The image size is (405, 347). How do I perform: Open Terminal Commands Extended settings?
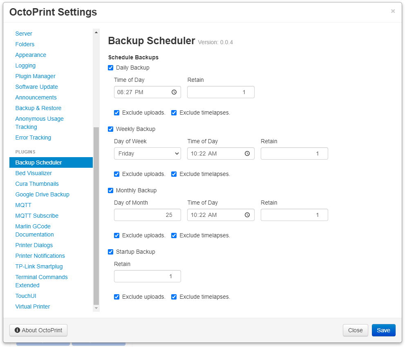click(x=41, y=281)
